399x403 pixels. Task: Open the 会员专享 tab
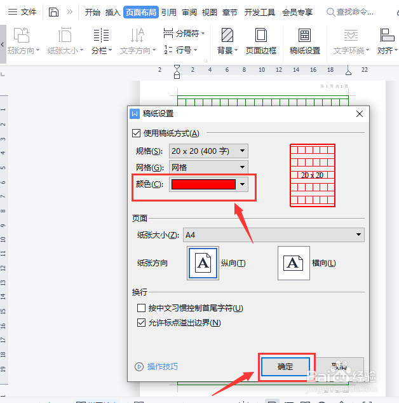297,12
